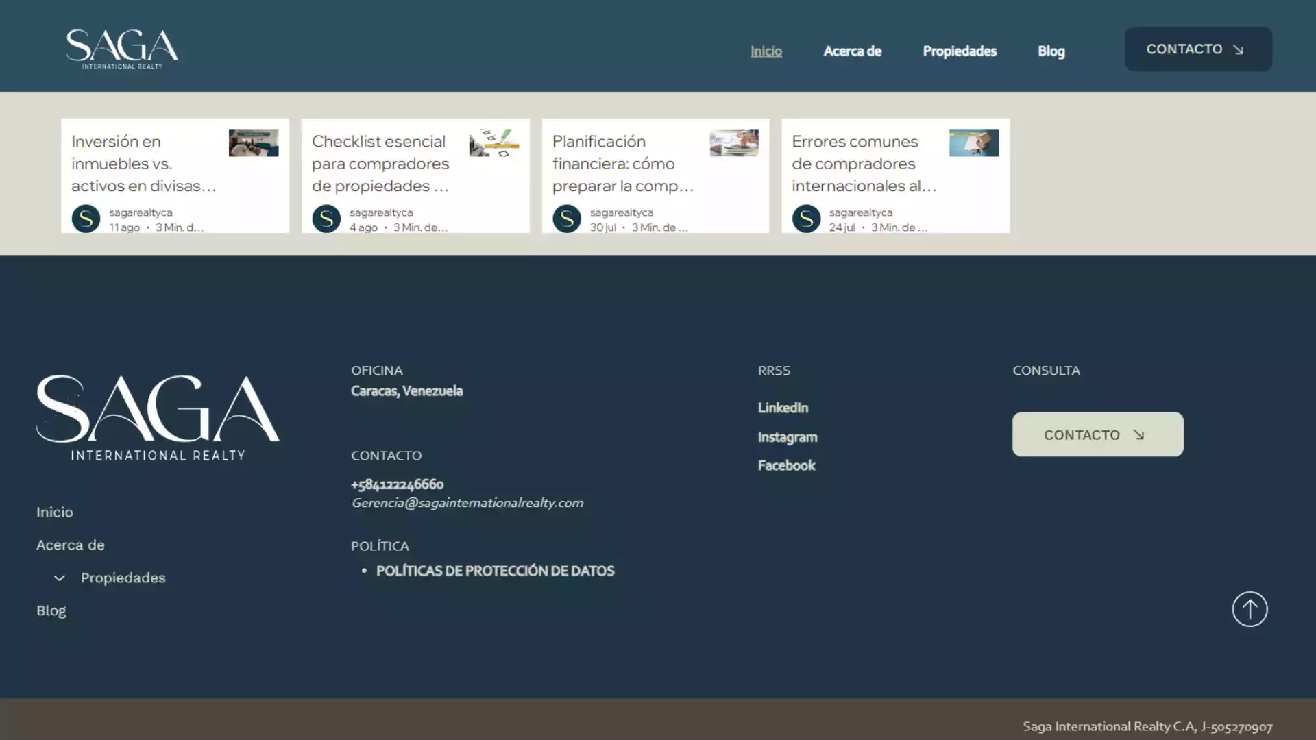Open the Errores comunes post thumbnail image
The width and height of the screenshot is (1316, 740).
pos(974,143)
